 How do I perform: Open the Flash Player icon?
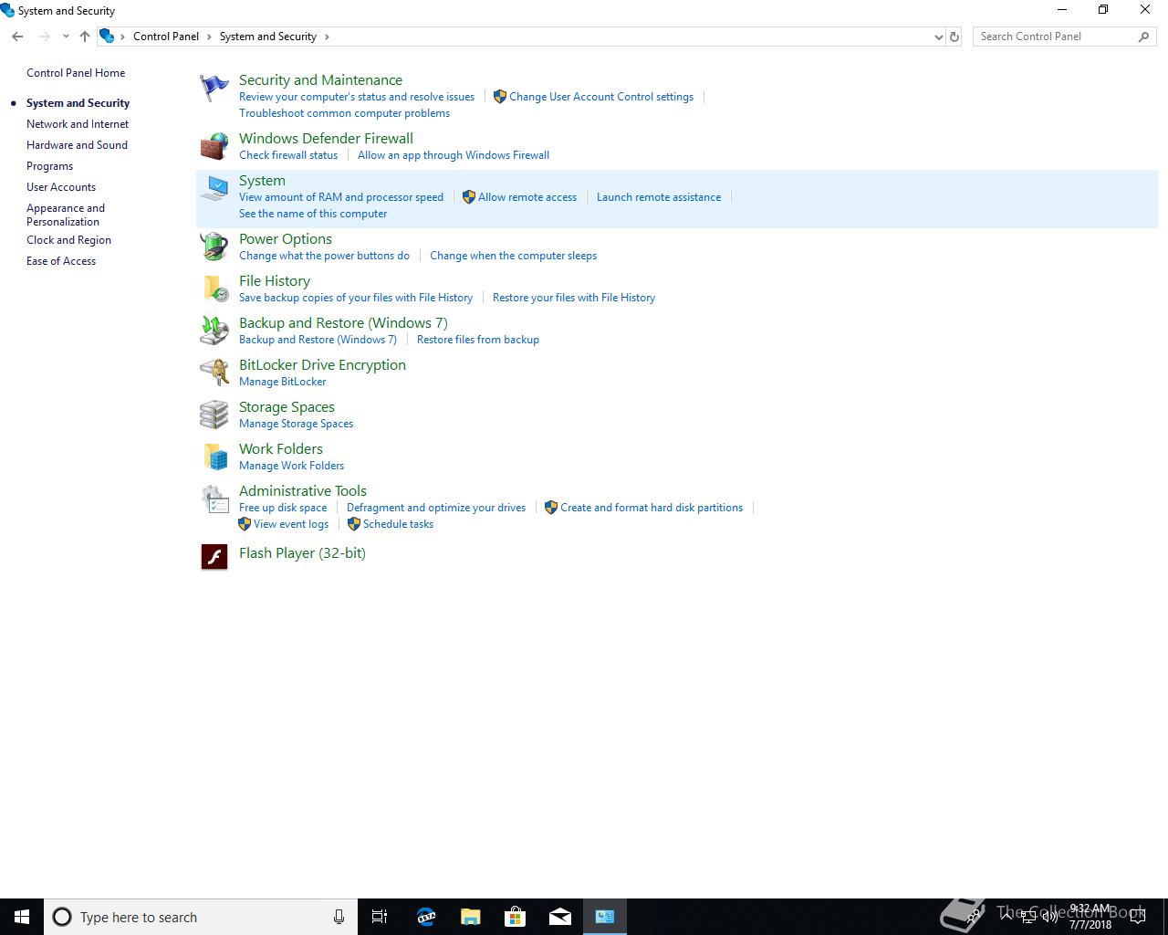(214, 556)
